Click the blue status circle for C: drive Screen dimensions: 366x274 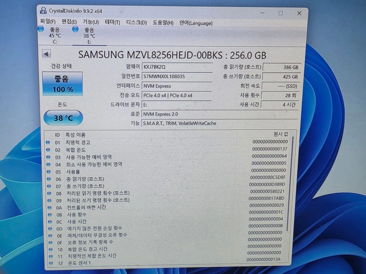click(41, 29)
